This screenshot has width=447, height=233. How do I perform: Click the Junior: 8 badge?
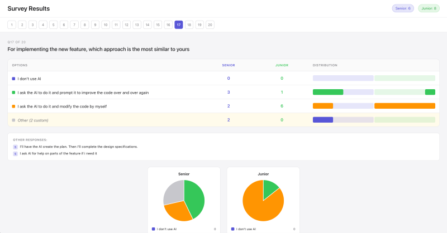[429, 8]
